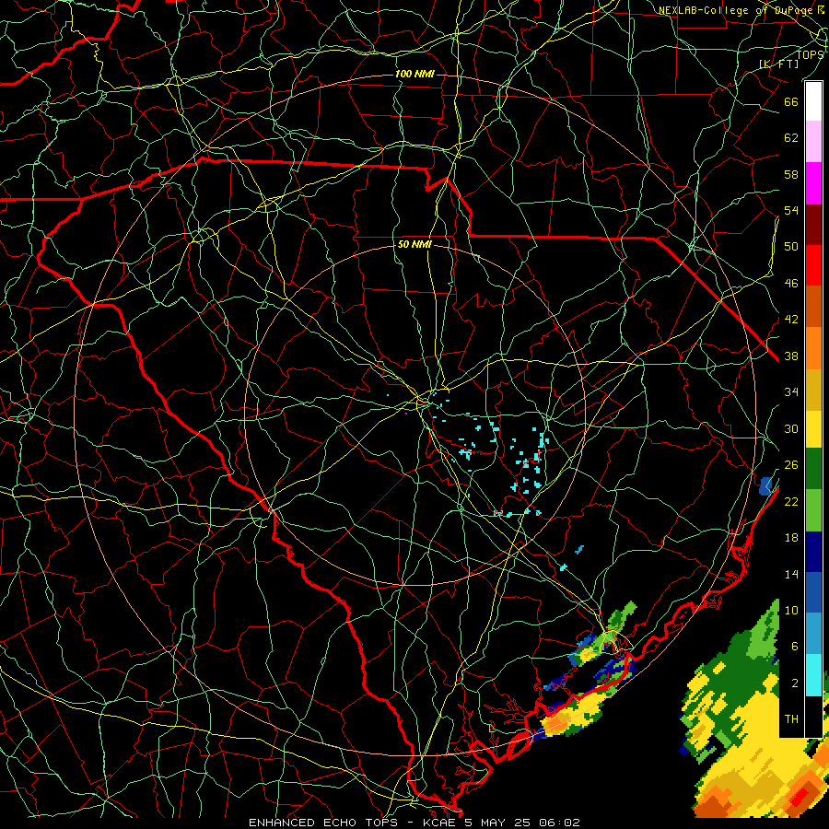Click the white swatch in the tops legend

pos(813,101)
